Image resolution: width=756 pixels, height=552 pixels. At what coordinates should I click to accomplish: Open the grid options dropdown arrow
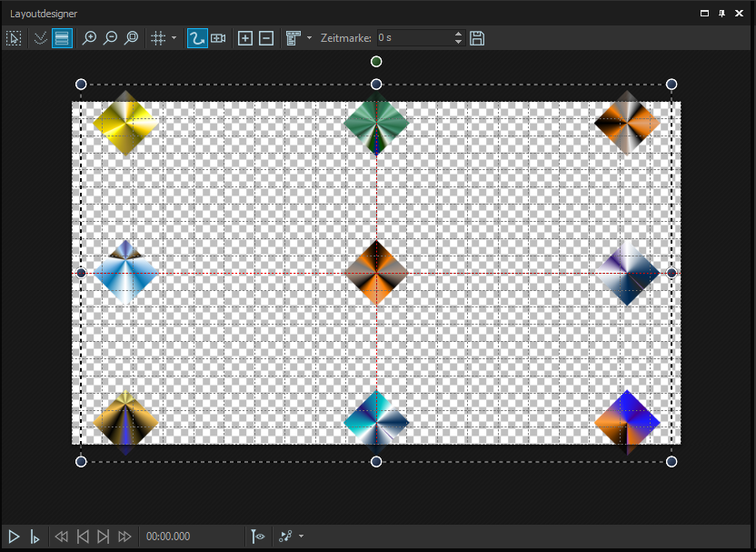click(174, 38)
